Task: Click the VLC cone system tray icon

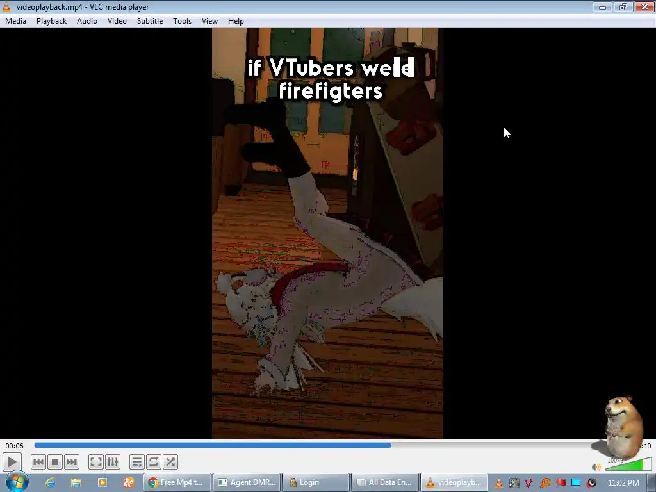Action: coord(498,483)
